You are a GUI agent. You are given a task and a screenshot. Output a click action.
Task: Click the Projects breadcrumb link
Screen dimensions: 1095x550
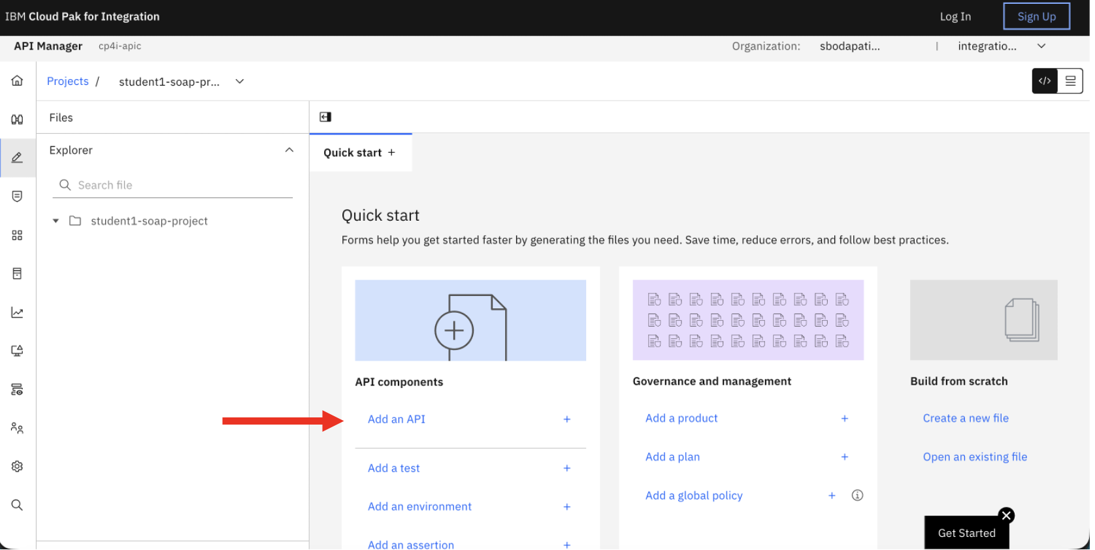68,81
